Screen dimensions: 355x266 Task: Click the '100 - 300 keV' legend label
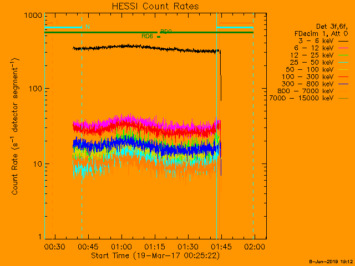308,76
